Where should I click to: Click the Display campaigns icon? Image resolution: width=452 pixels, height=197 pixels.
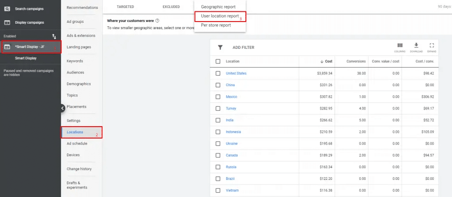(7, 22)
